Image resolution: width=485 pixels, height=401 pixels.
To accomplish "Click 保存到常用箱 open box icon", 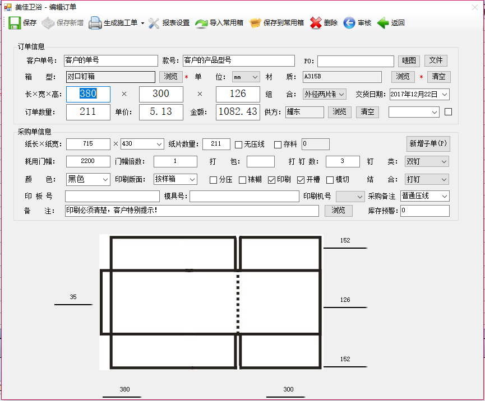I will pos(255,23).
